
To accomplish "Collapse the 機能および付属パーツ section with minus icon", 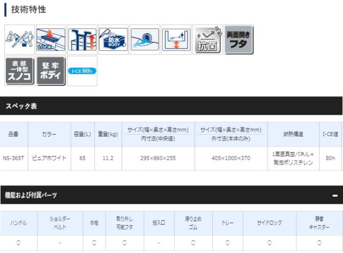I will pos(334,196).
